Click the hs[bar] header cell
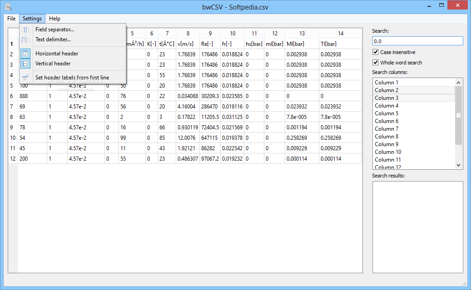471x290 pixels. click(254, 44)
